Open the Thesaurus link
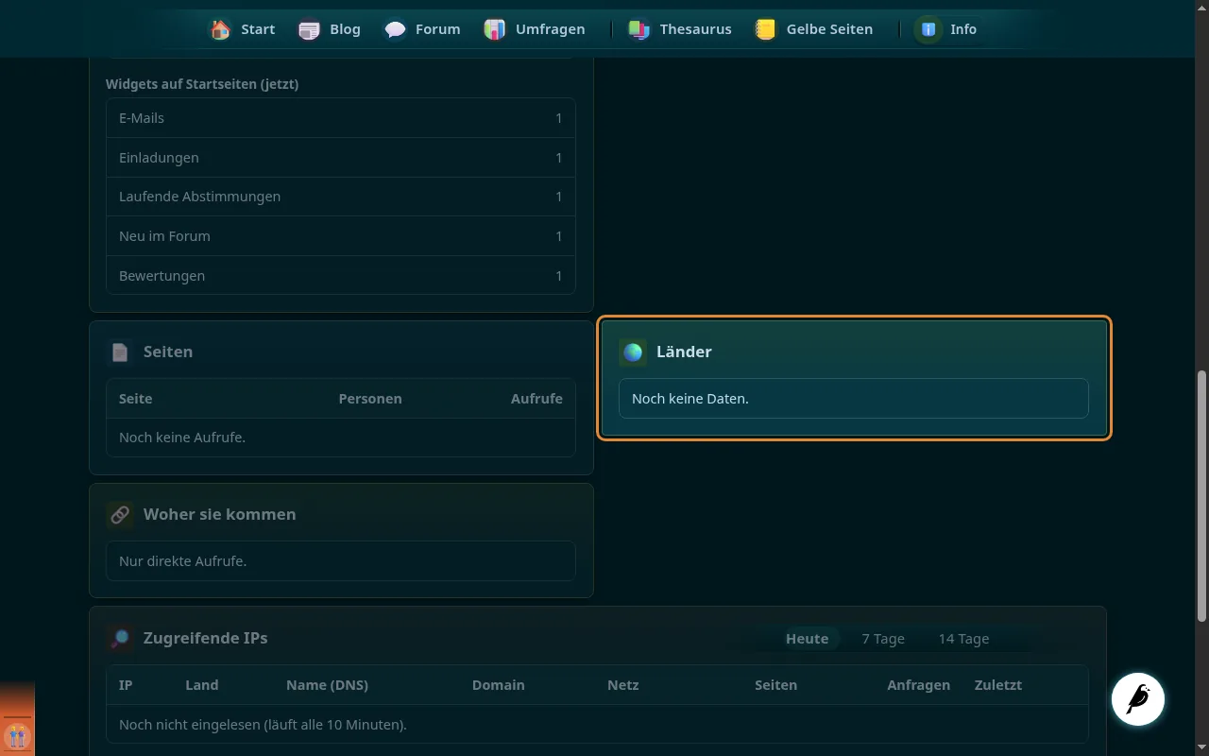The height and width of the screenshot is (756, 1209). click(680, 29)
